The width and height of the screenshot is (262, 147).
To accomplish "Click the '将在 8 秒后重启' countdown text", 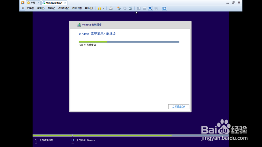I will pyautogui.click(x=87, y=45).
